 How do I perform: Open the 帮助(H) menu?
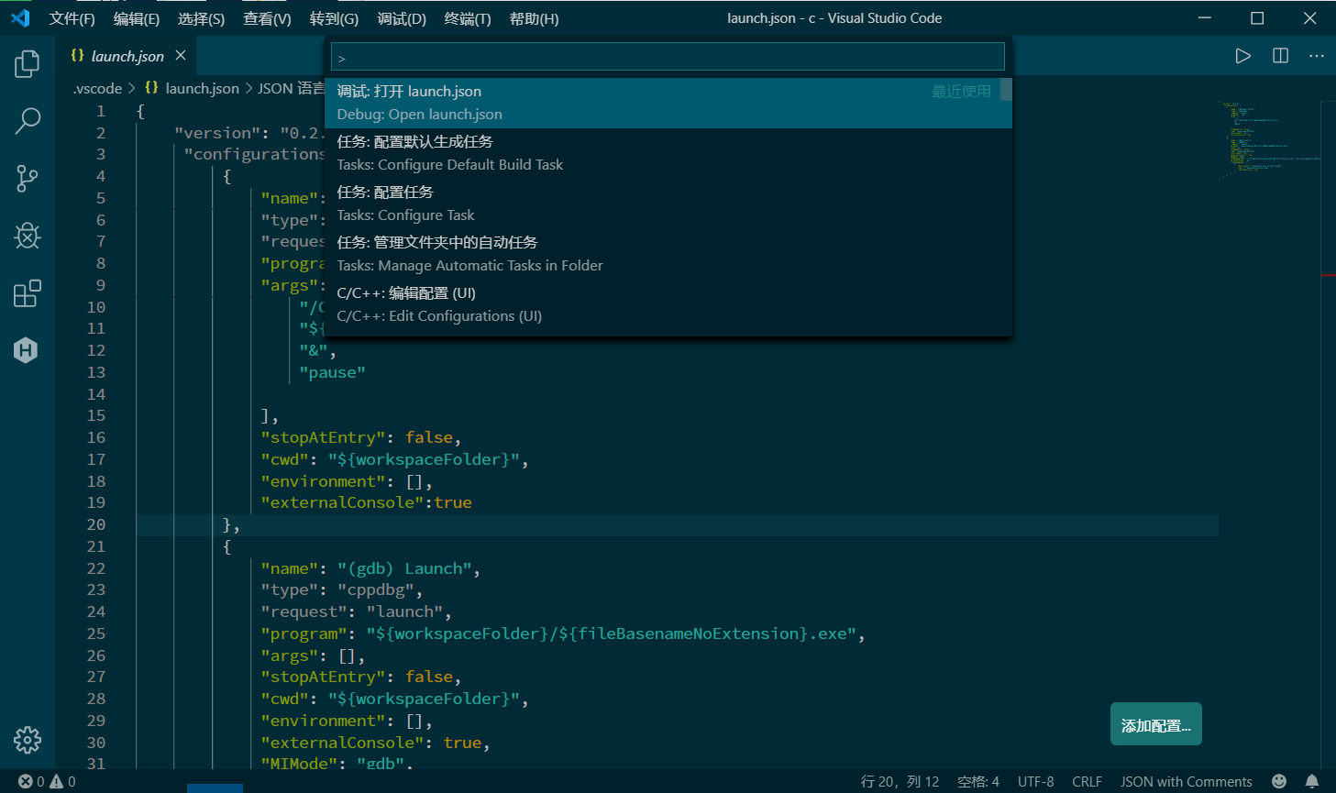coord(535,18)
